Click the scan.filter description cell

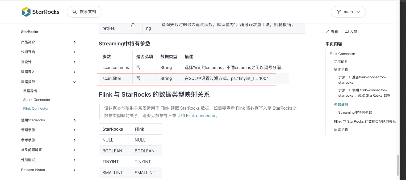(235, 78)
